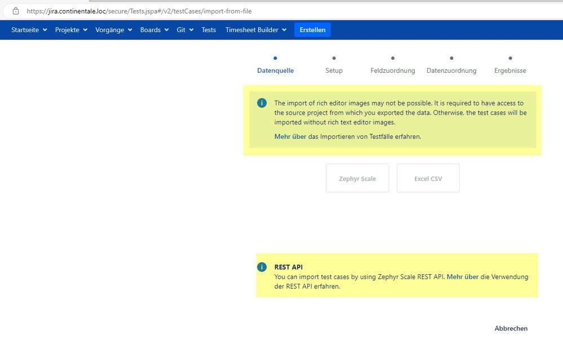Select the Feldzuordnung wizard step
Image resolution: width=563 pixels, height=347 pixels.
pos(393,71)
